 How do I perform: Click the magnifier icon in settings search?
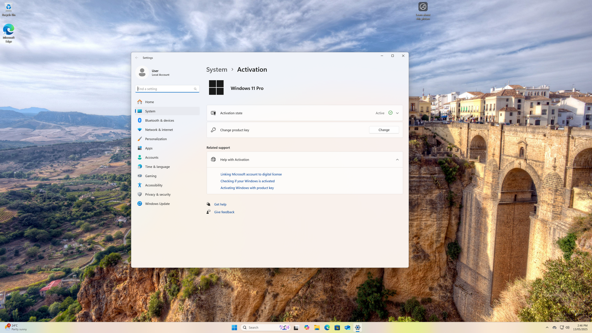click(195, 89)
